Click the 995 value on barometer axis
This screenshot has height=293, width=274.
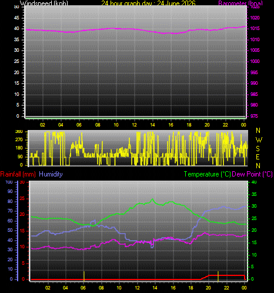point(254,72)
